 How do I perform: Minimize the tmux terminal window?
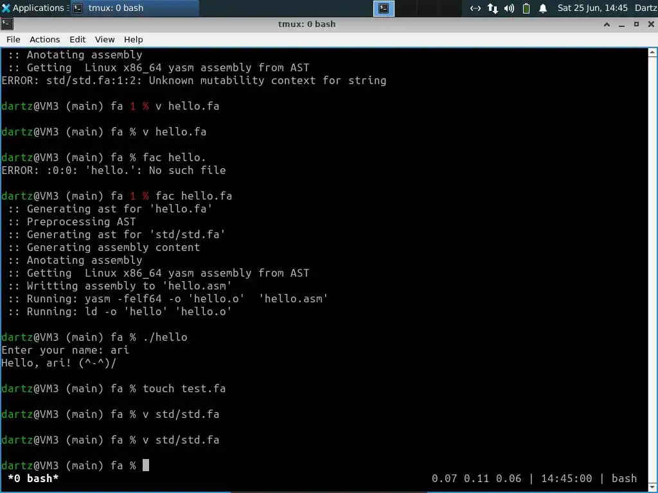point(621,24)
